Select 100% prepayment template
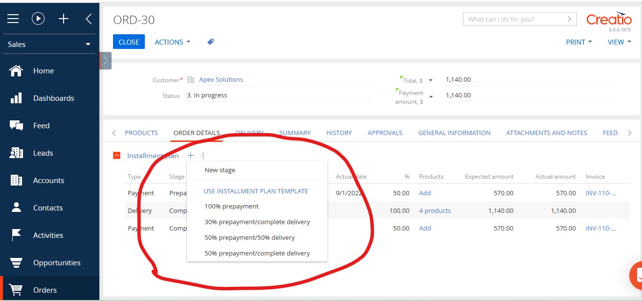 [257, 207]
